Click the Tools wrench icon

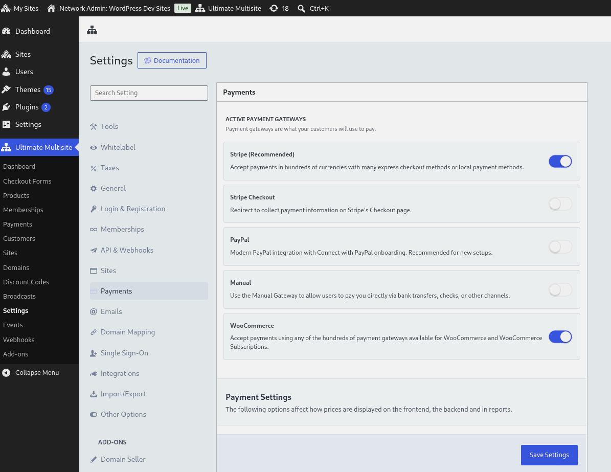(x=94, y=126)
